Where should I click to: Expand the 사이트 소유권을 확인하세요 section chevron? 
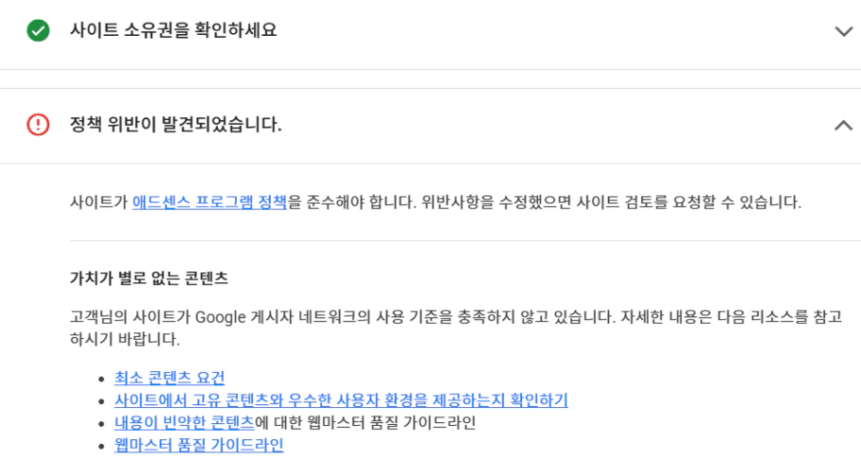pyautogui.click(x=843, y=31)
